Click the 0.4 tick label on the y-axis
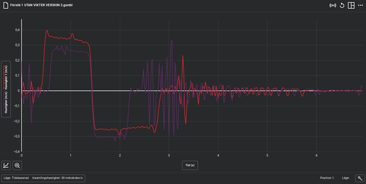This screenshot has width=366, height=184. tap(17, 30)
